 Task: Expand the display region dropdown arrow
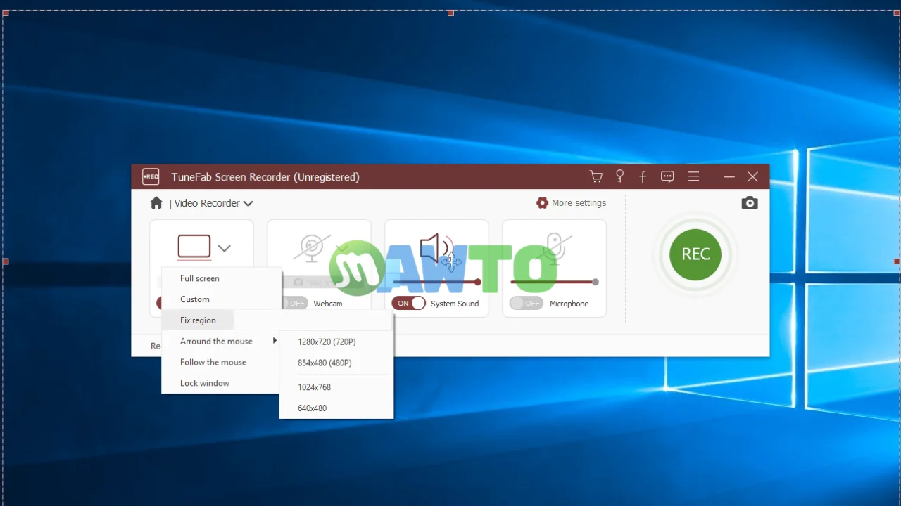point(224,248)
